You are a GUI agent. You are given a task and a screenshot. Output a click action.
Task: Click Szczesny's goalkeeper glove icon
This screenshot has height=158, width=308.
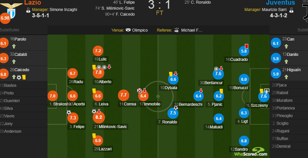(x=266, y=91)
